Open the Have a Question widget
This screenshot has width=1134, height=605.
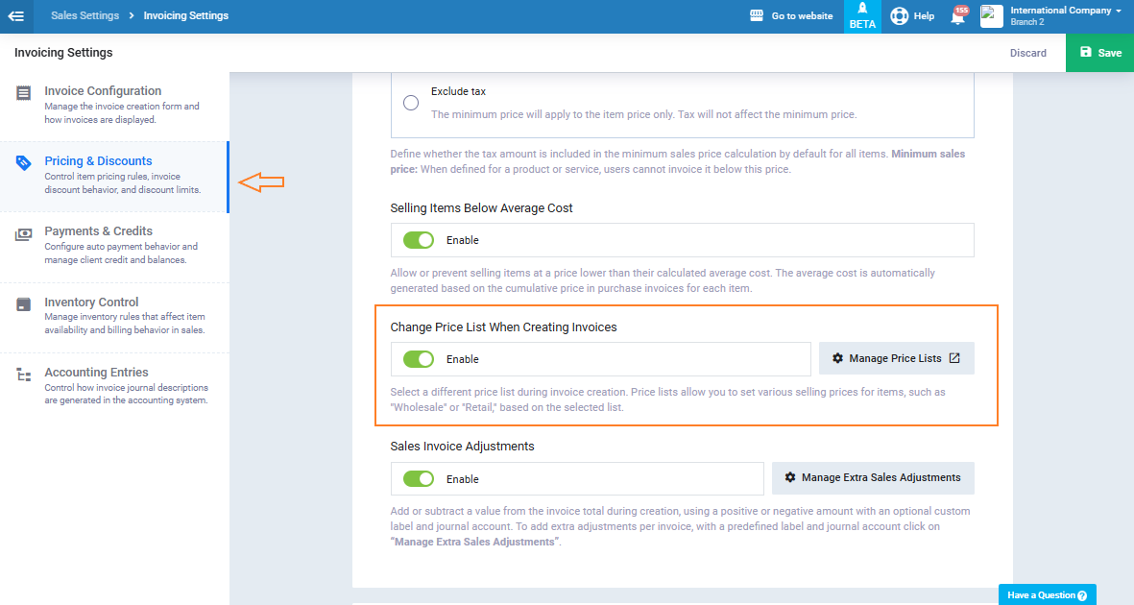[x=1047, y=595]
